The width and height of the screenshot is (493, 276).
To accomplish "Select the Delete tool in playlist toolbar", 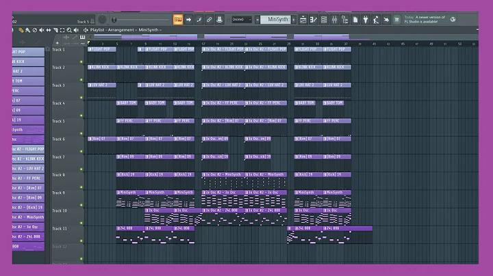I will tap(35, 30).
